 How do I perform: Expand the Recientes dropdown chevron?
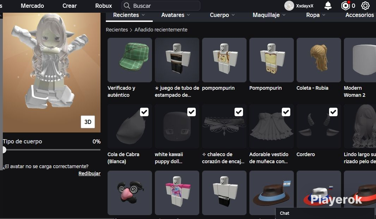[x=143, y=15]
